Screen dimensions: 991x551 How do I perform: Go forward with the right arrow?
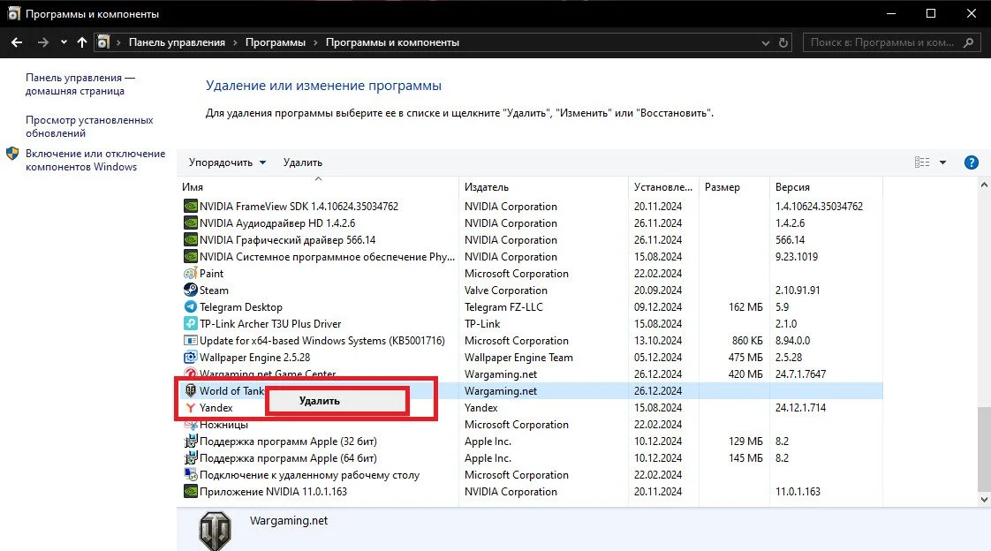pyautogui.click(x=43, y=42)
